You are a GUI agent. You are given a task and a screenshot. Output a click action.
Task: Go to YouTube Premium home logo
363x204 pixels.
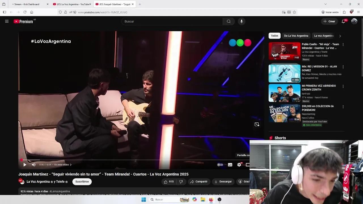pyautogui.click(x=23, y=22)
